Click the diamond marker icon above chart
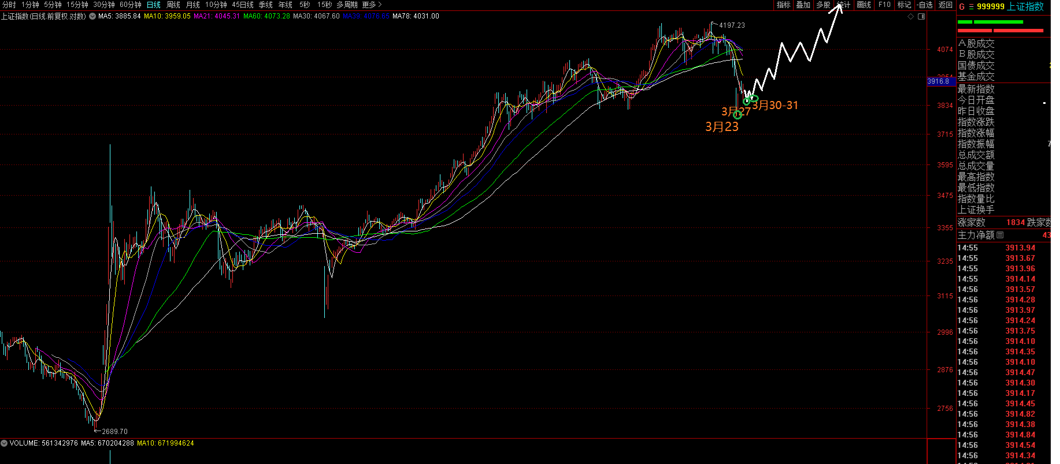 911,16
